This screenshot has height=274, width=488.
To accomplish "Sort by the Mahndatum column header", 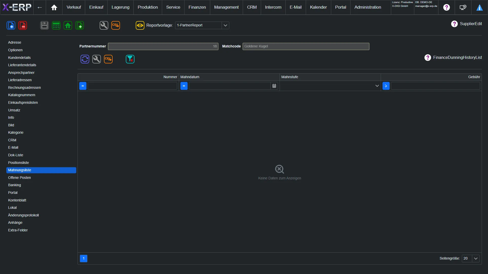I will tap(229, 77).
